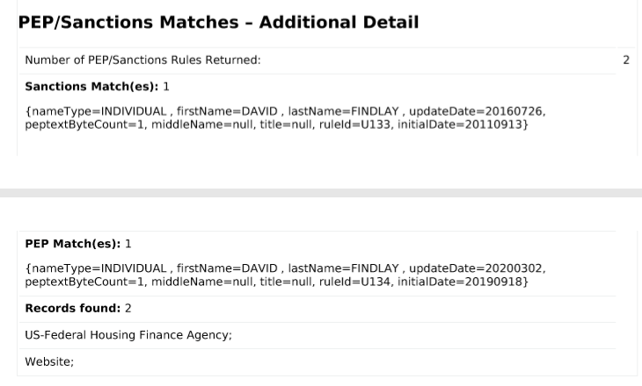Click the PEP Match(es) label
The image size is (642, 386).
(72, 244)
